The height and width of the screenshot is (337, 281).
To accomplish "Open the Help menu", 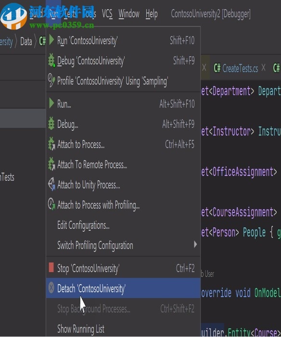I will (152, 14).
